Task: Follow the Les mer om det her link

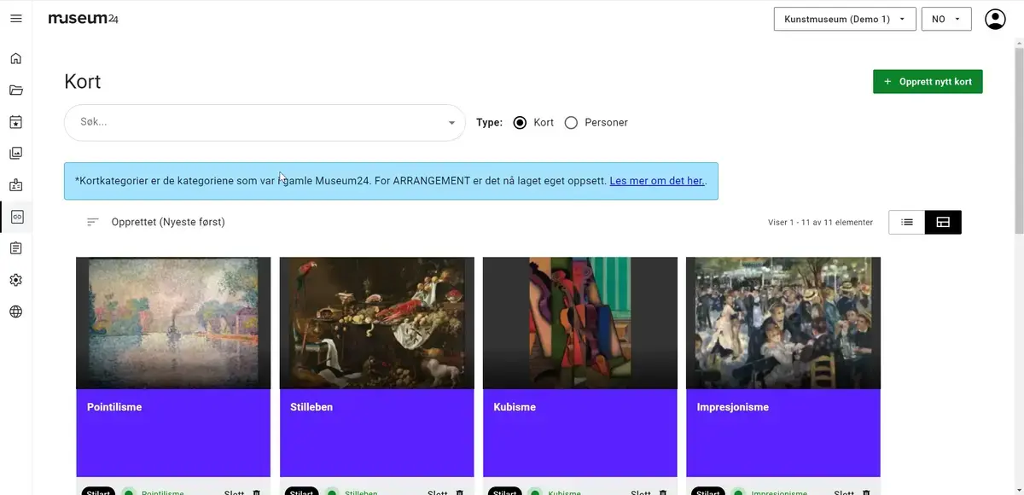Action: click(657, 181)
